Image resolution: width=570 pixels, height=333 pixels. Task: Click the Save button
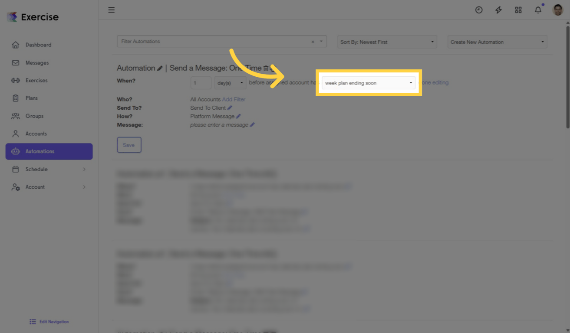(129, 145)
